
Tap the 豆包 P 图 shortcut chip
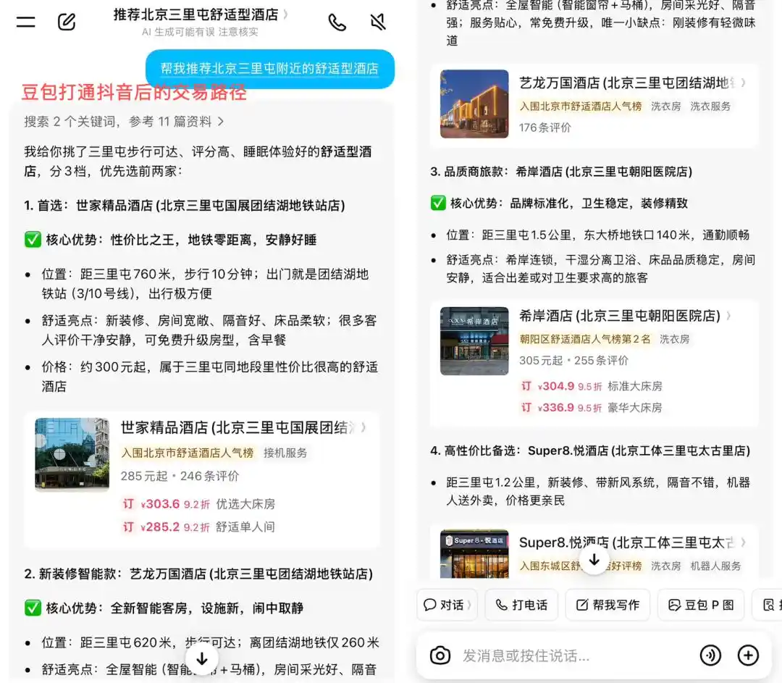701,606
